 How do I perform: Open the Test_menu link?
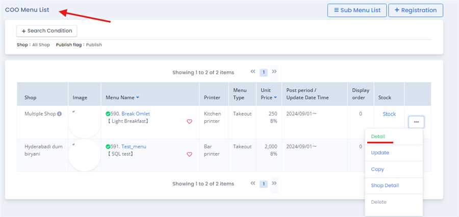pyautogui.click(x=134, y=146)
